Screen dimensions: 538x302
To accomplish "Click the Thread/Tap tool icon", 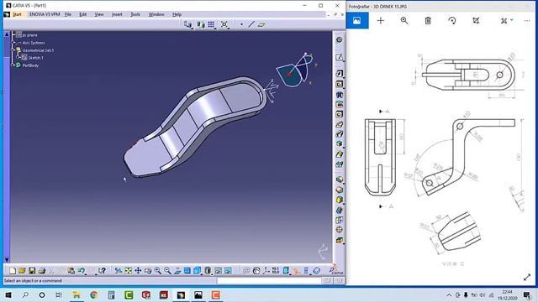I will point(339,230).
